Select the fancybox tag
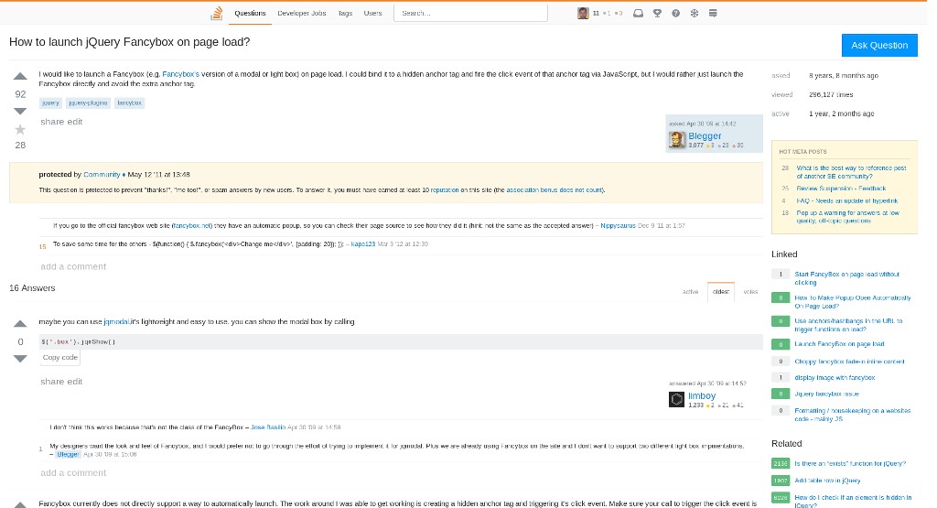This screenshot has width=937, height=508. click(x=129, y=103)
